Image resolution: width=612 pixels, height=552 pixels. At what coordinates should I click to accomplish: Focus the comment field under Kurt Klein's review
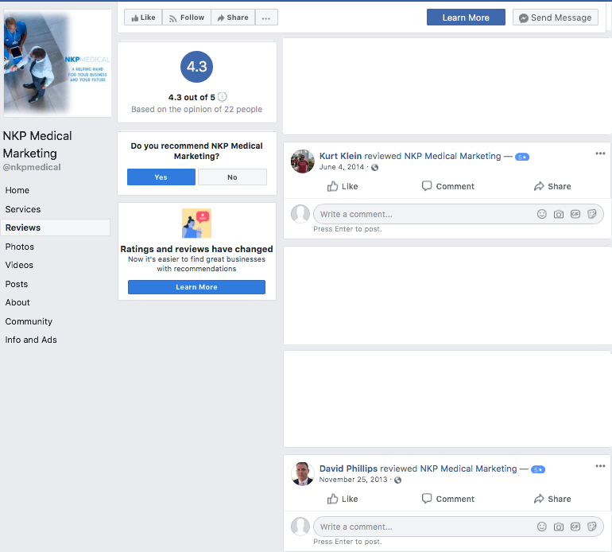(459, 214)
